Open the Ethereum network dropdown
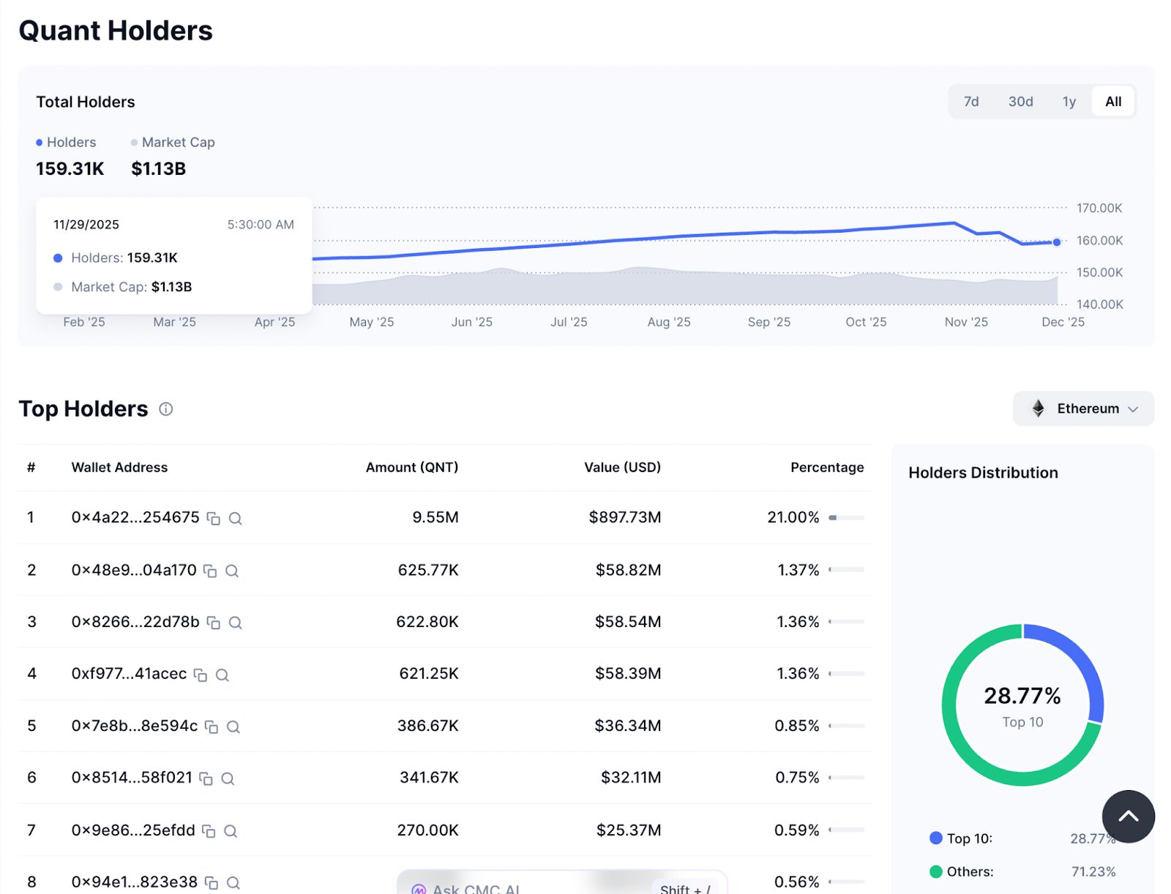Viewport: 1171px width, 894px height. click(1083, 409)
